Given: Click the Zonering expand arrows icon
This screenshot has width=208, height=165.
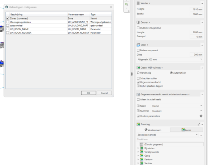Looking at the screenshot, I should pos(199,125).
